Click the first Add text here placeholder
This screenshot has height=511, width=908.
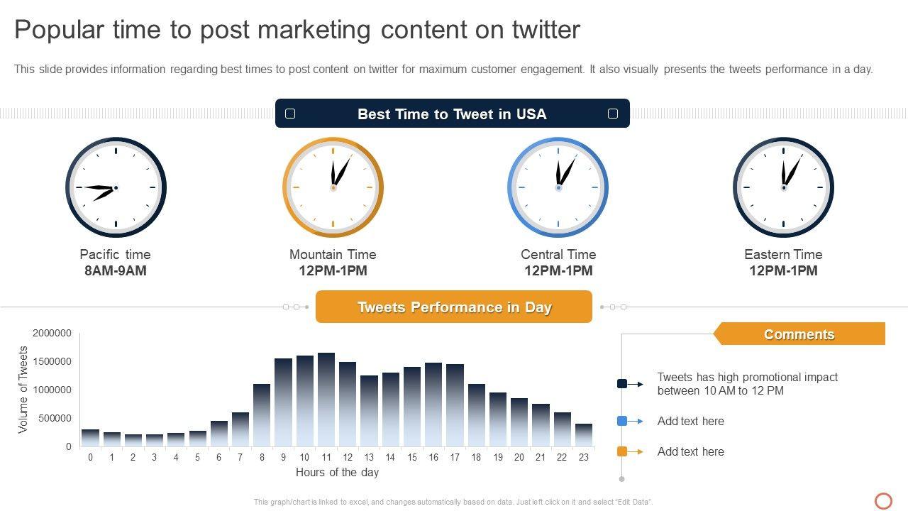coord(690,421)
